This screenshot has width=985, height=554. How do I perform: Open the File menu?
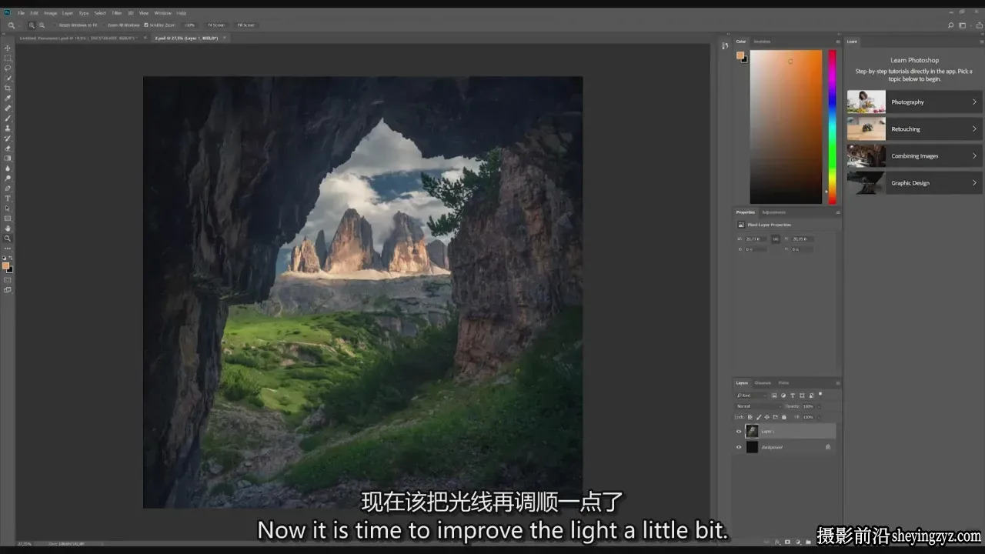(21, 13)
